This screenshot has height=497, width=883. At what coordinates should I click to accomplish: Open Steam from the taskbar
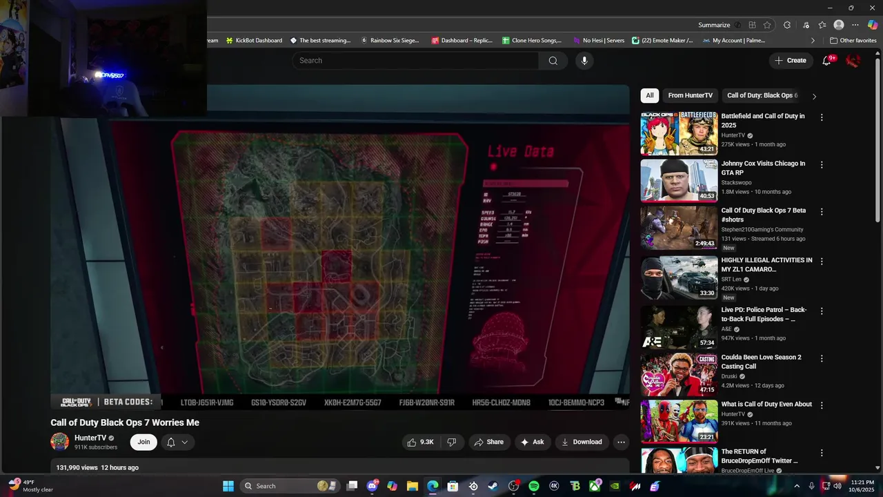[493, 486]
